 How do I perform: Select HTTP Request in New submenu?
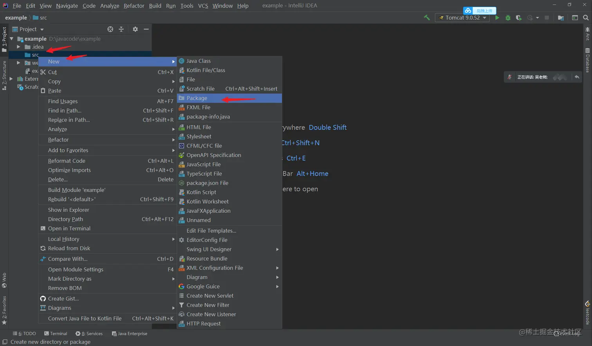coord(229,324)
